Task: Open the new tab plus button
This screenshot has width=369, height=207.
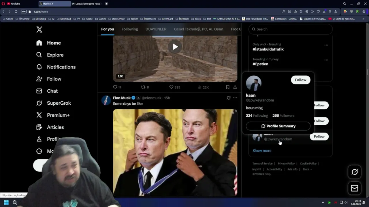Action: coord(106,4)
